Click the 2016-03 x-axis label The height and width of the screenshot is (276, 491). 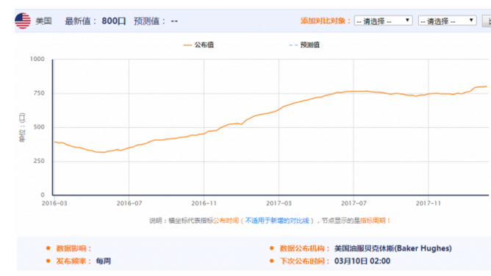pyautogui.click(x=54, y=203)
